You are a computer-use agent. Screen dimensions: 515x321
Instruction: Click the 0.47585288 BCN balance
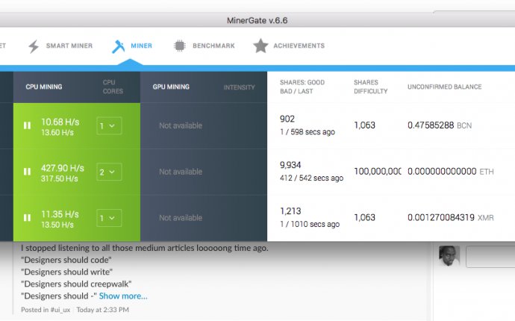tap(440, 125)
